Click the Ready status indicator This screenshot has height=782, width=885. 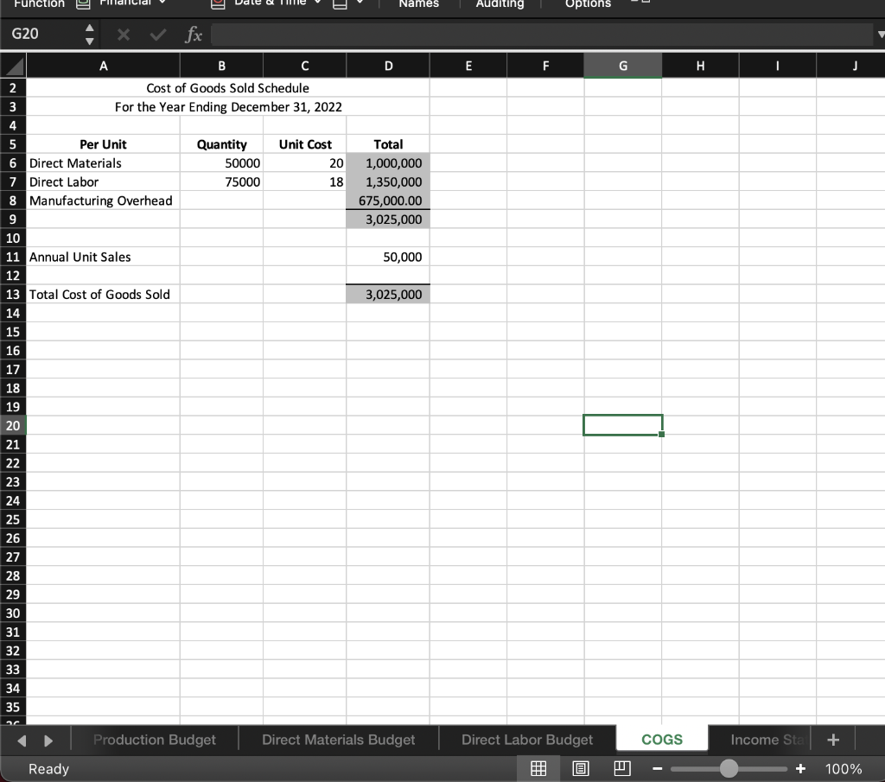pos(48,768)
